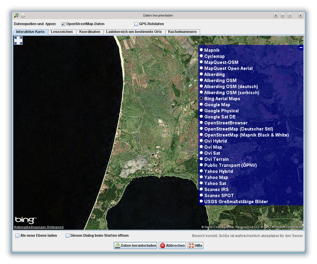The height and width of the screenshot is (264, 317).
Task: Switch to the Lesezeichen tab
Action: tap(62, 32)
